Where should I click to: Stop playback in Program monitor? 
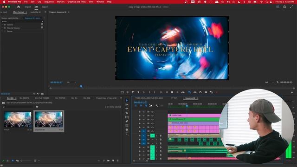[172, 92]
